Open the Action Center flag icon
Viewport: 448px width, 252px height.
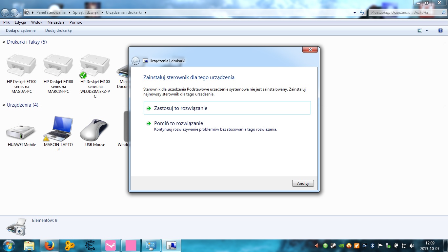coord(380,245)
